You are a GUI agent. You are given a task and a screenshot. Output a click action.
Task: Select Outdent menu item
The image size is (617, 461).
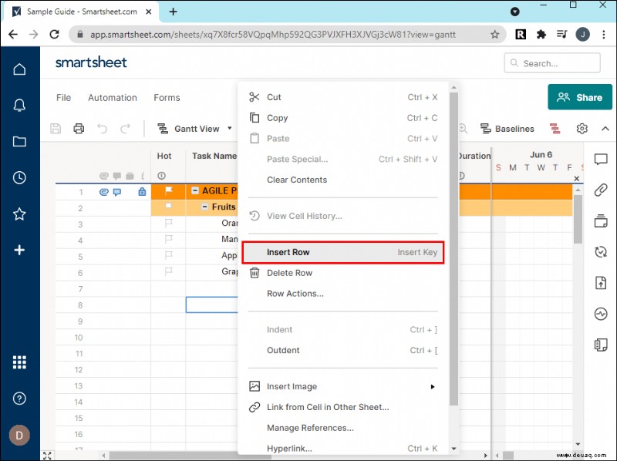click(x=342, y=350)
